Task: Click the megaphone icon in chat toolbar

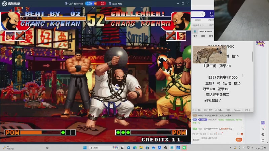Action: tap(197, 134)
